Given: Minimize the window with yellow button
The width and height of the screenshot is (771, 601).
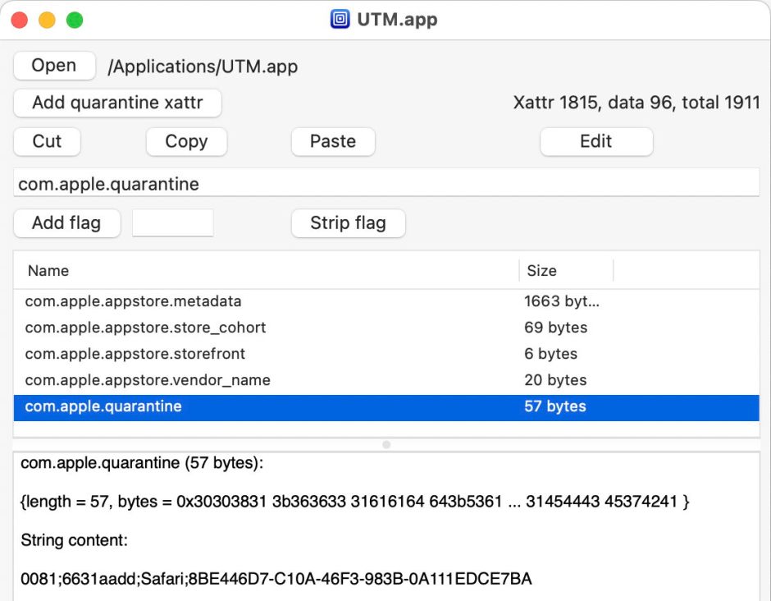Looking at the screenshot, I should point(48,21).
